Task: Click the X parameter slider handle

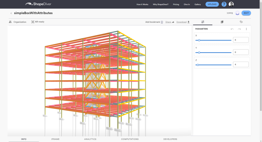Action: tap(199, 40)
